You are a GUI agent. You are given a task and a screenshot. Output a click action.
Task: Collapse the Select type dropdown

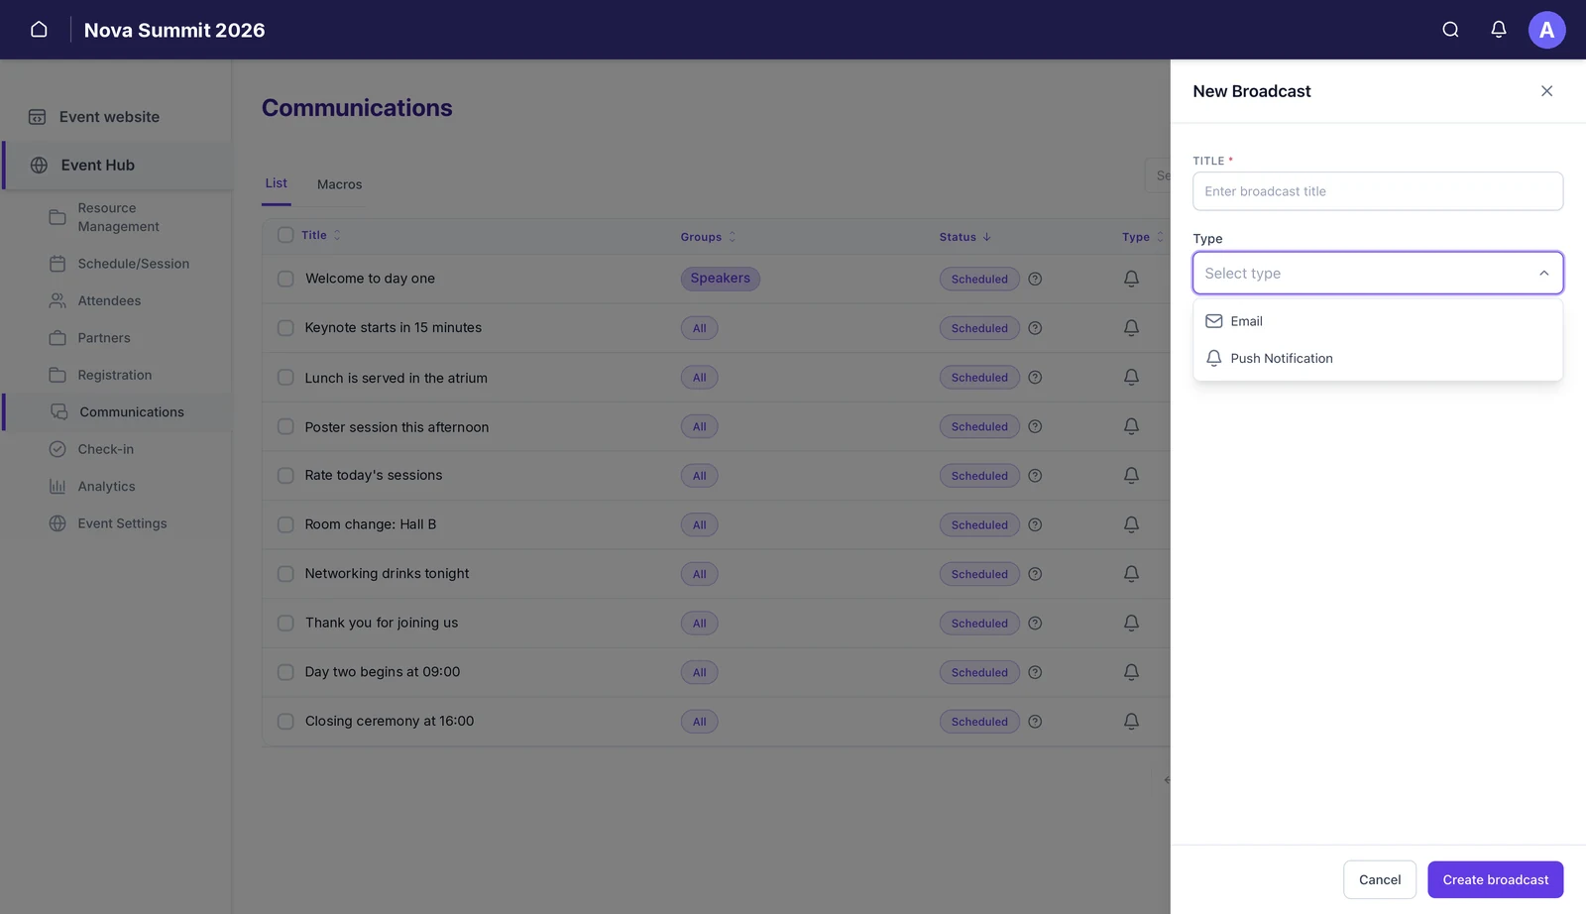click(x=1543, y=274)
